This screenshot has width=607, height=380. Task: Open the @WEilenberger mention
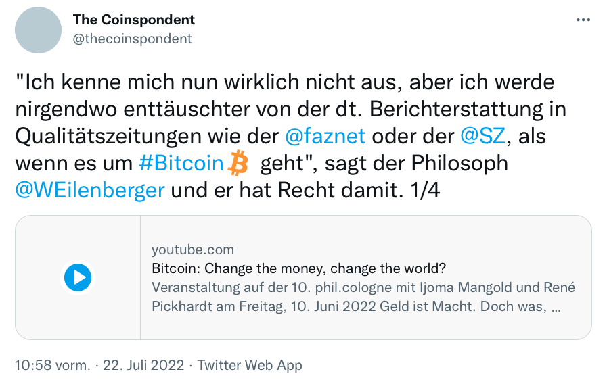pos(90,190)
